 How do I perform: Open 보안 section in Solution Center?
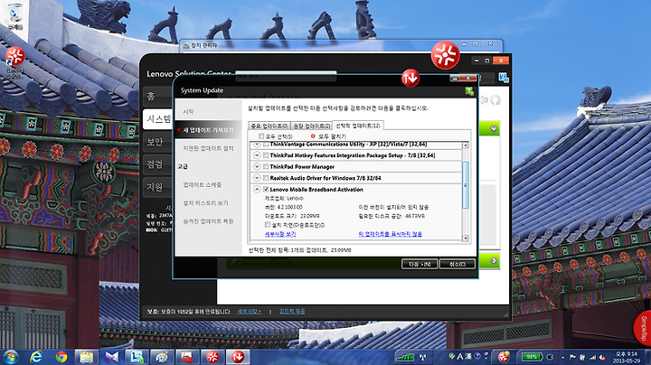click(x=157, y=142)
